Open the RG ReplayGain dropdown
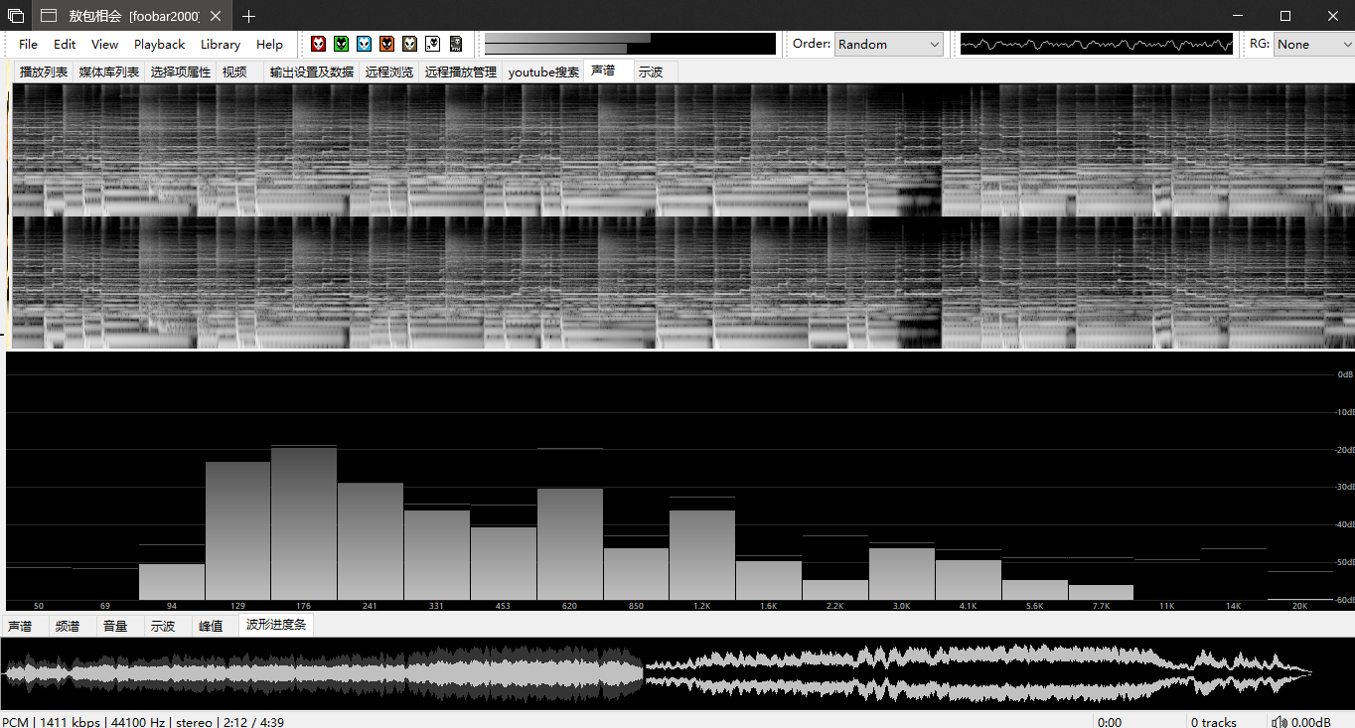This screenshot has width=1355, height=728. (x=1313, y=44)
